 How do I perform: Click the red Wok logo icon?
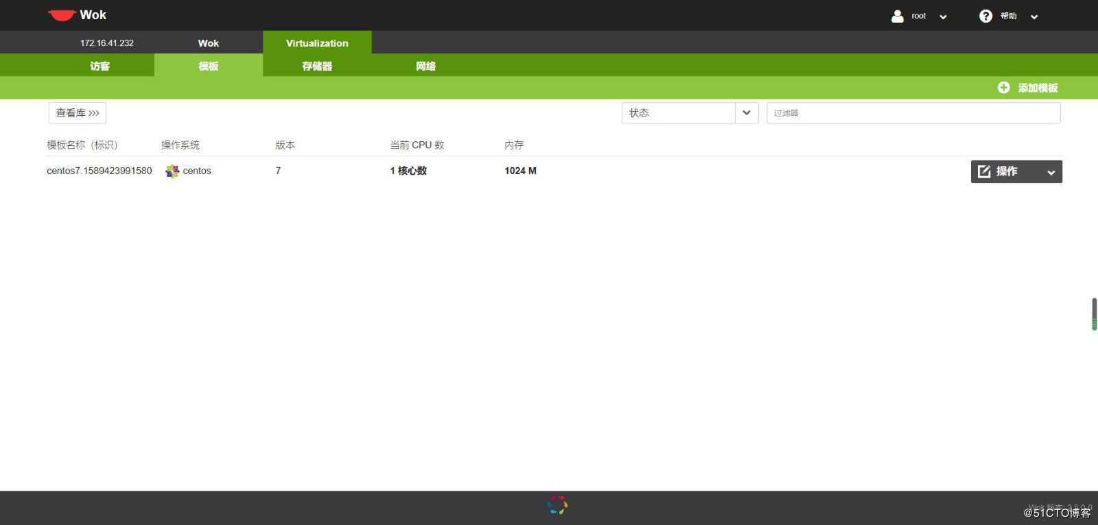pyautogui.click(x=61, y=15)
